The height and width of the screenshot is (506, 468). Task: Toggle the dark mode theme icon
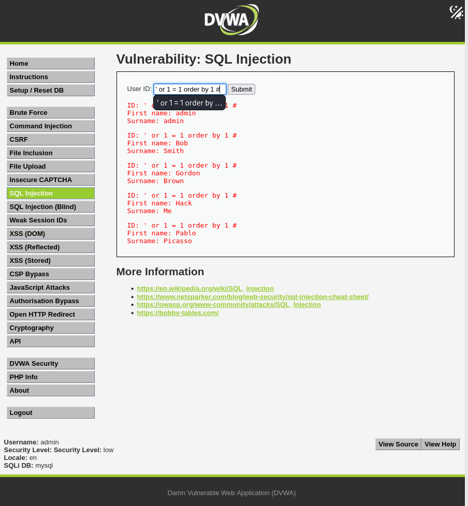pos(457,12)
